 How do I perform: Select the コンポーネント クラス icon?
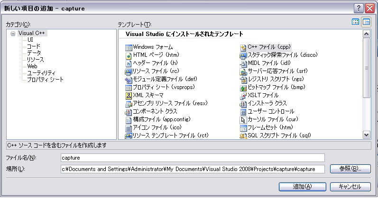click(128, 112)
